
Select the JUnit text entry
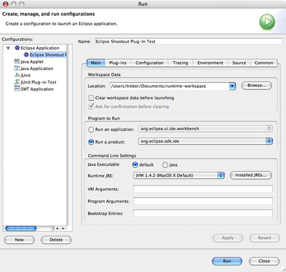click(x=25, y=75)
